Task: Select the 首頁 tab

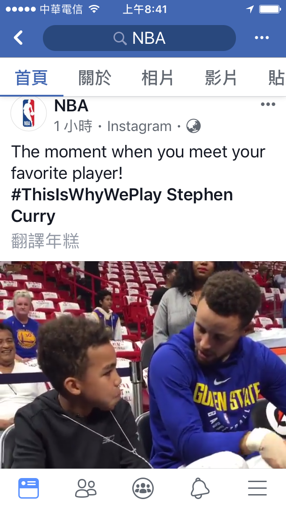Action: pyautogui.click(x=31, y=78)
